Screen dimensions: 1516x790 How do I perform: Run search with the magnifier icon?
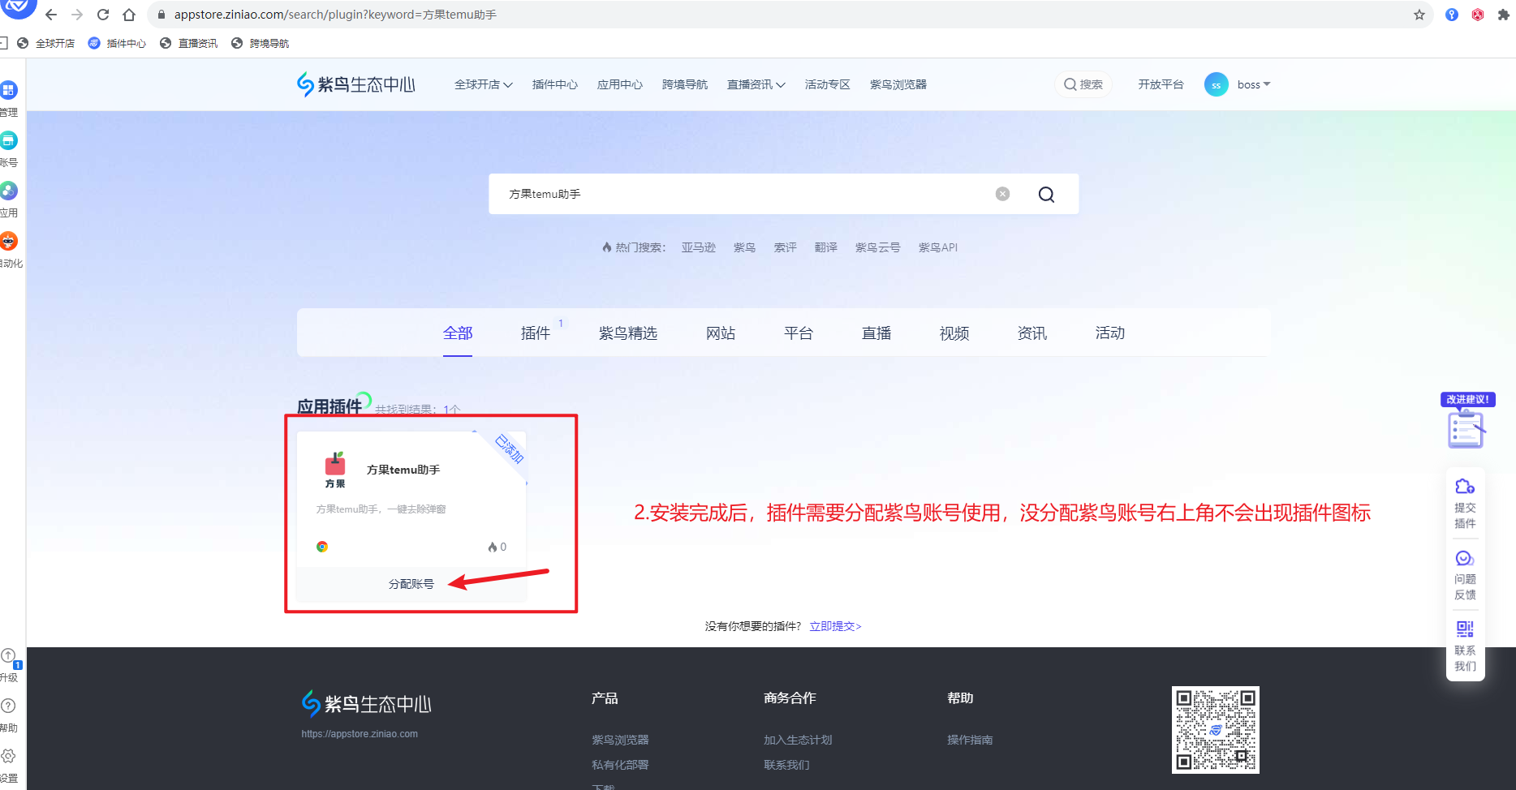tap(1047, 194)
